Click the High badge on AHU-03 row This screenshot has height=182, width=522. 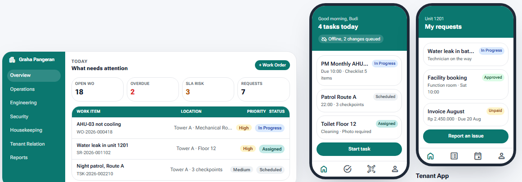point(244,128)
